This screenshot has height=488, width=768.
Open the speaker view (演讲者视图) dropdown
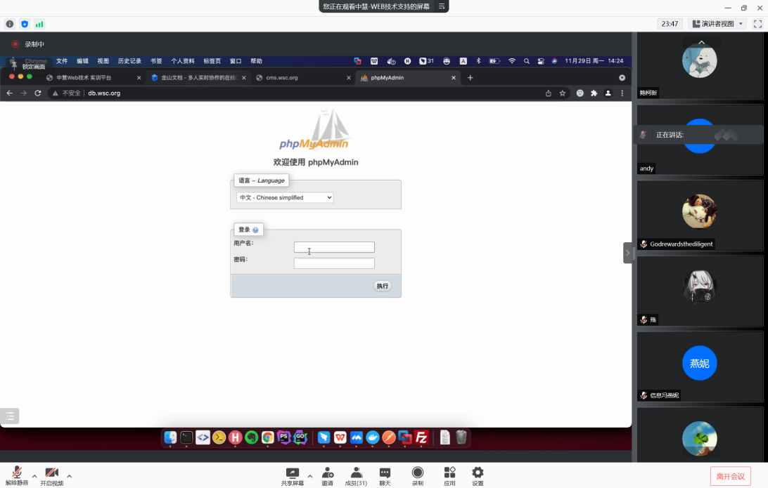[x=717, y=24]
